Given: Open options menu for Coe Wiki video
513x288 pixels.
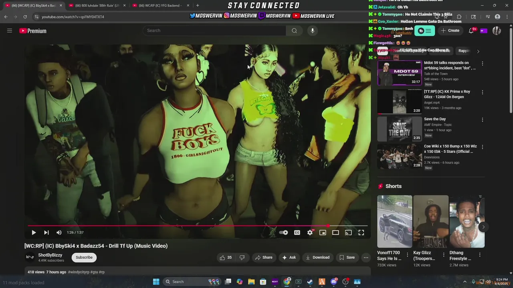Looking at the screenshot, I should point(483,147).
